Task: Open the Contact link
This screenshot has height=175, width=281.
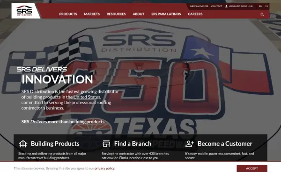Action: tap(216, 6)
